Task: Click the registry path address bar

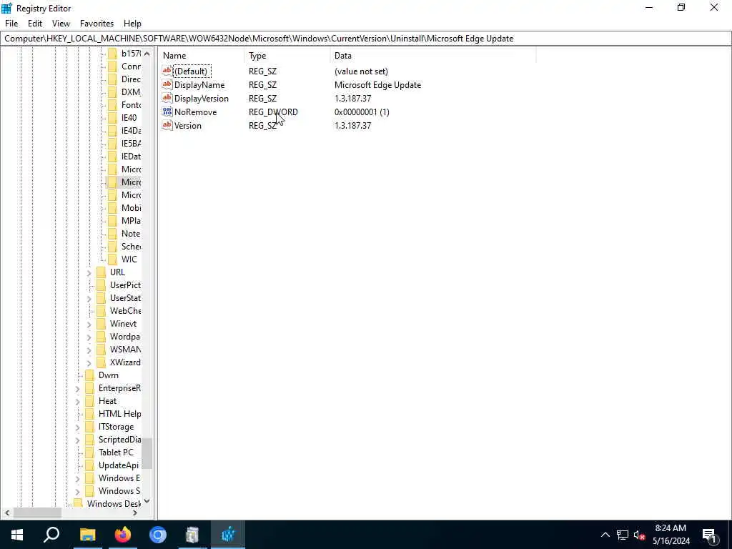Action: [366, 39]
